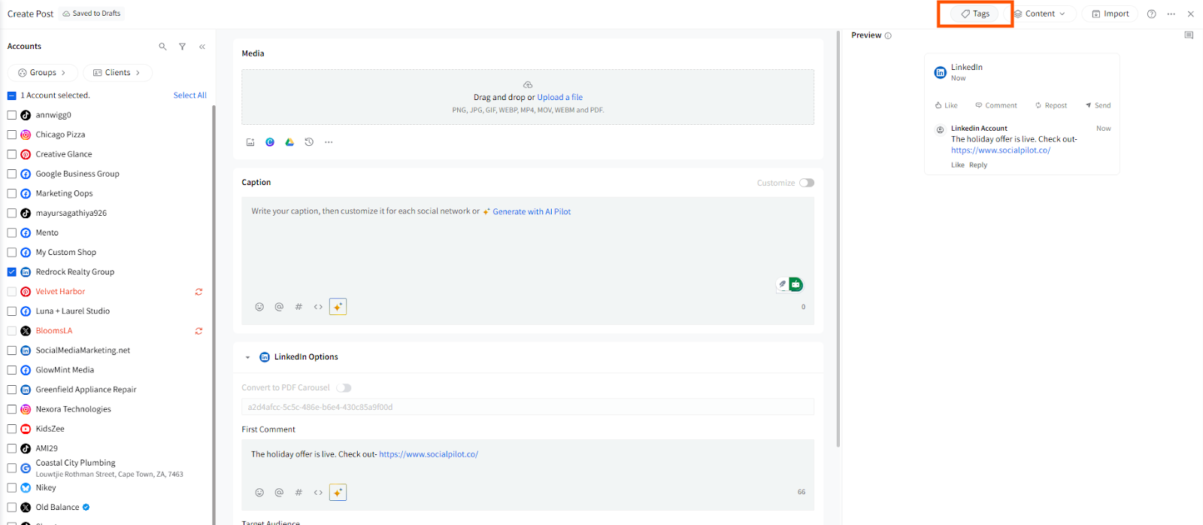1203x525 pixels.
Task: Import media from Google Drive icon
Action: tap(289, 142)
